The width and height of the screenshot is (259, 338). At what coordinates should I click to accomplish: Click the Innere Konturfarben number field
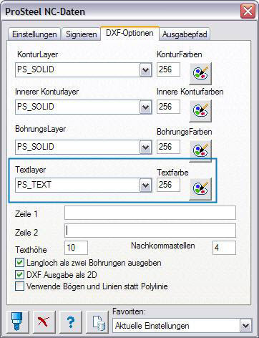pyautogui.click(x=168, y=107)
